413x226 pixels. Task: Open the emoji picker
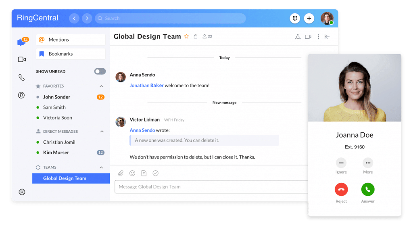click(x=132, y=173)
